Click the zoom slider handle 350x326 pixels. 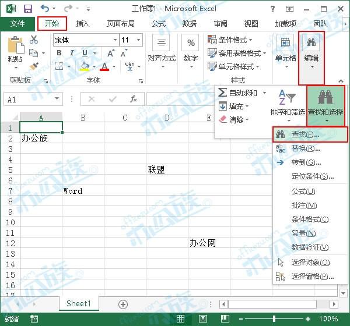tap(274, 319)
